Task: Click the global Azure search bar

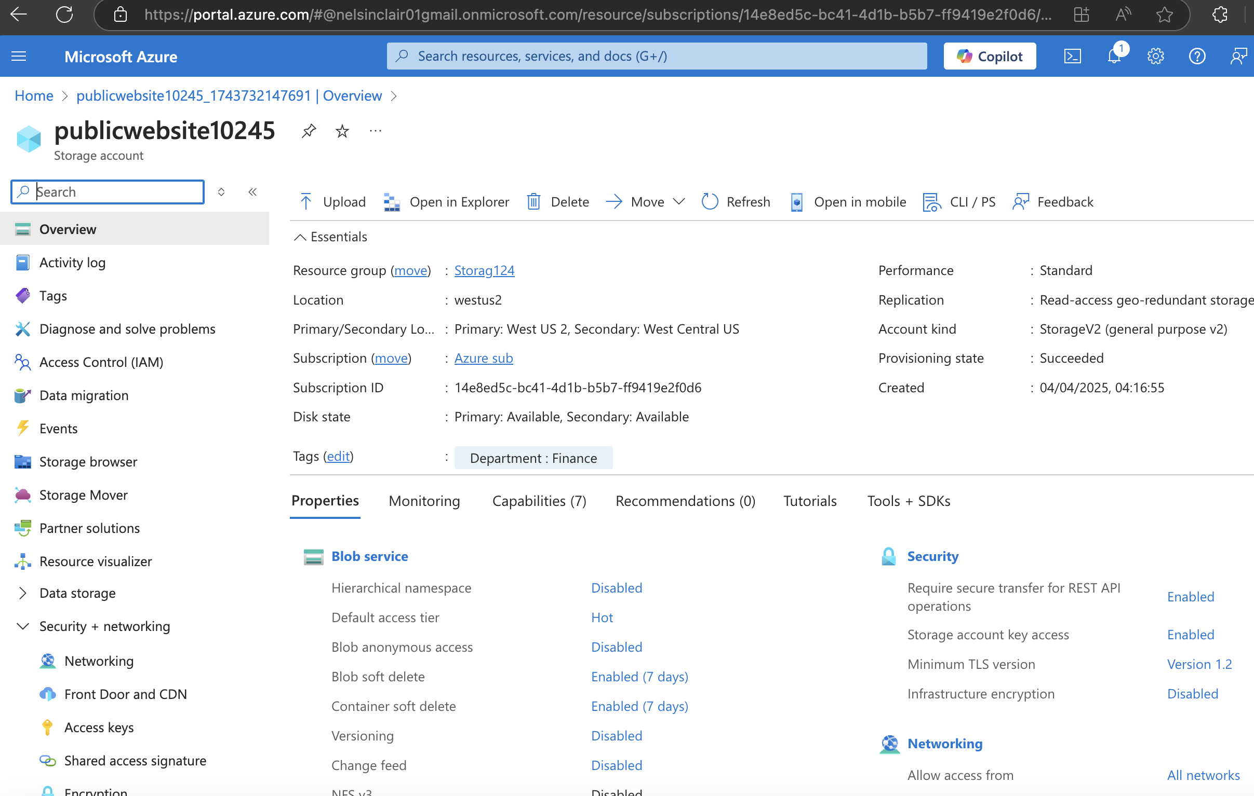Action: coord(657,56)
